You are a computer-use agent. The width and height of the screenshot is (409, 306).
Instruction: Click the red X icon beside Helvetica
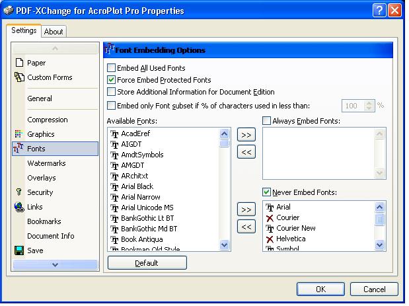tap(270, 239)
